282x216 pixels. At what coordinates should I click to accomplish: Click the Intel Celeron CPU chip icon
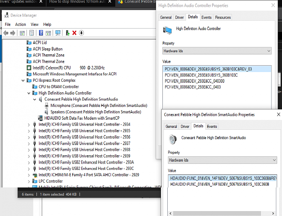[x=29, y=68]
